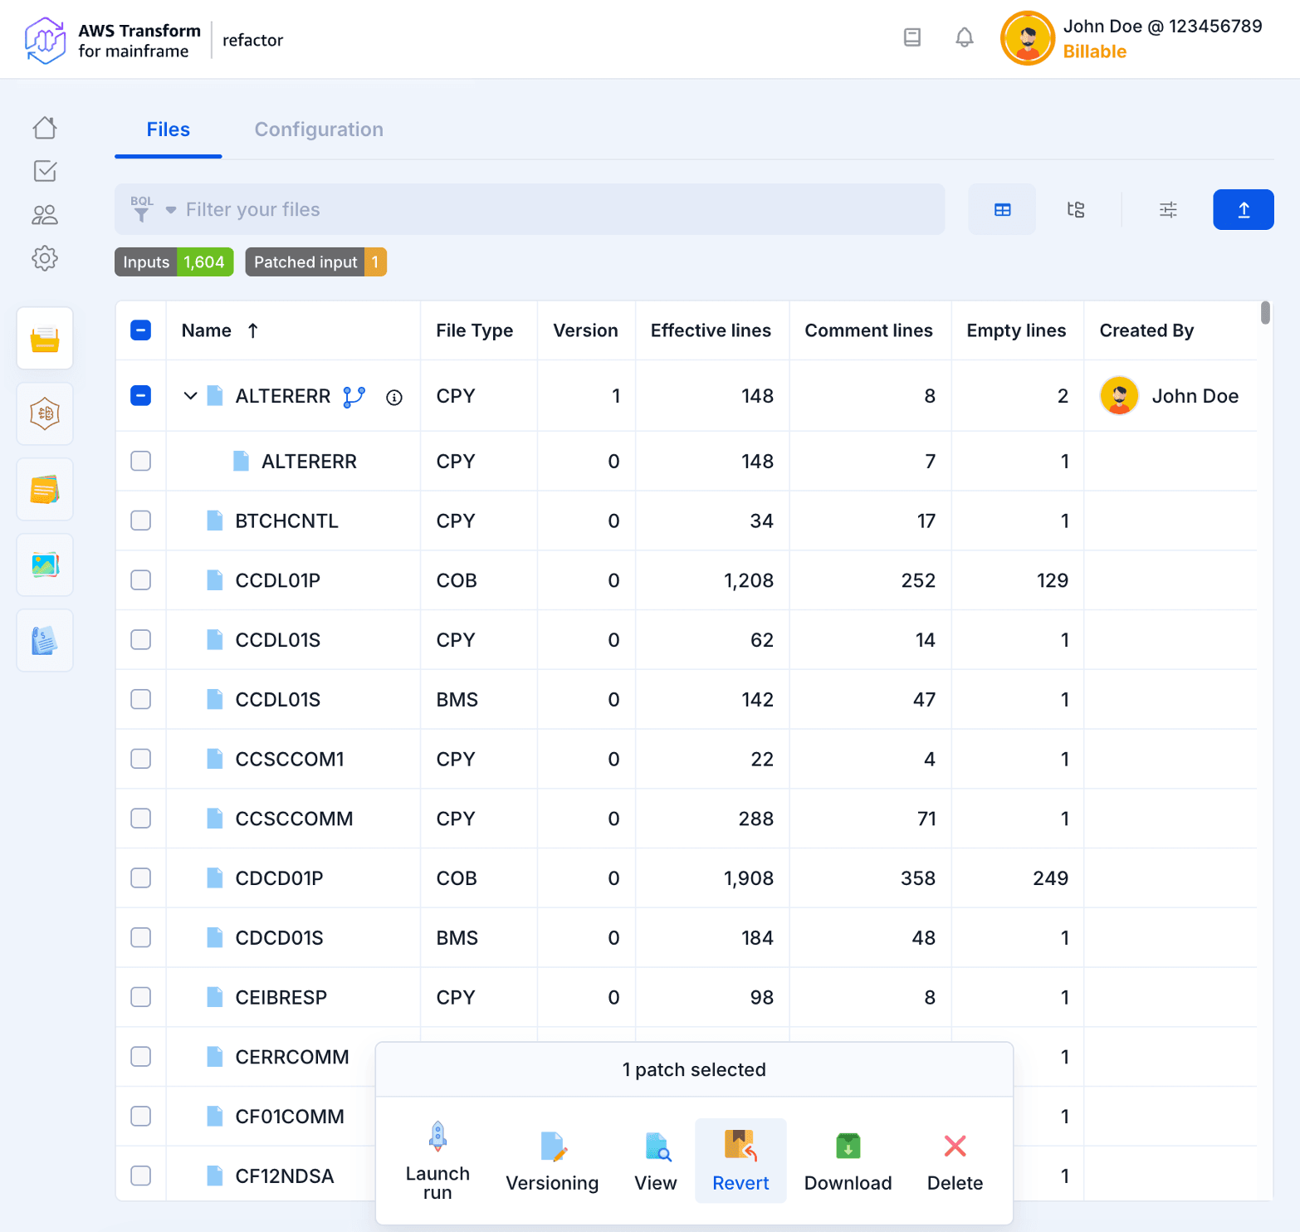
Task: Click the info icon beside ALTERERR
Action: point(394,398)
